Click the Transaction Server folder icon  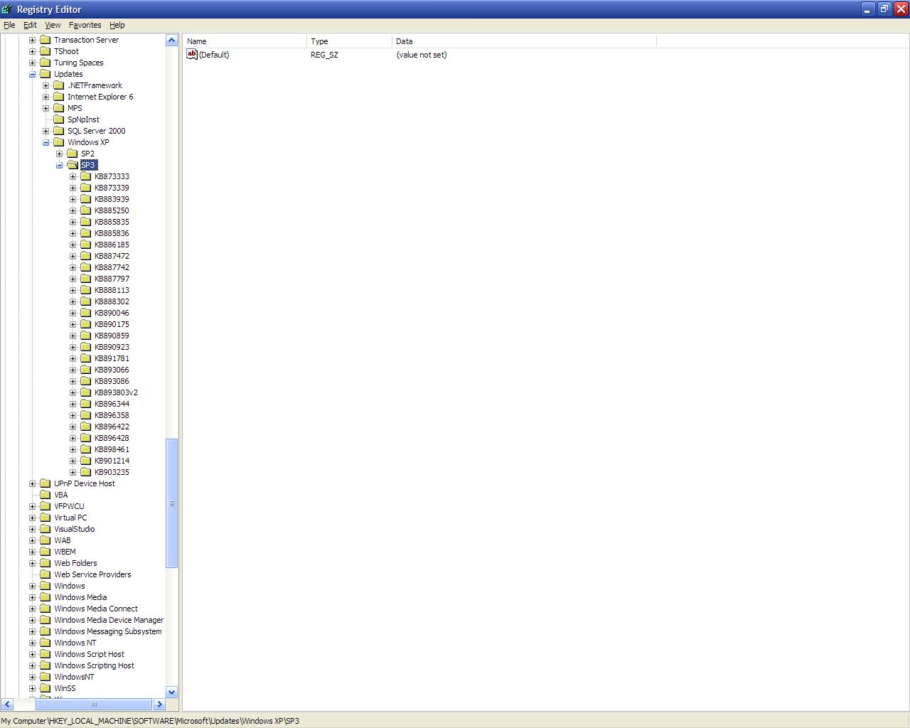pyautogui.click(x=45, y=40)
